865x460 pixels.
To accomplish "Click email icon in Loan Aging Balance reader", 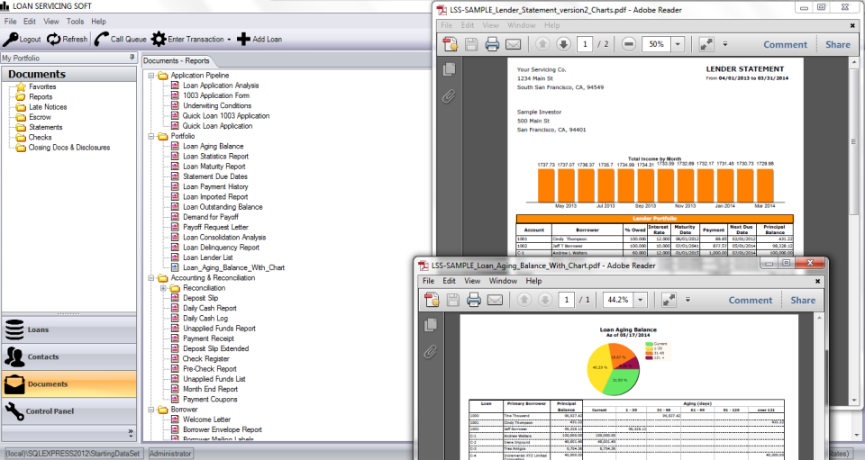I will click(495, 300).
